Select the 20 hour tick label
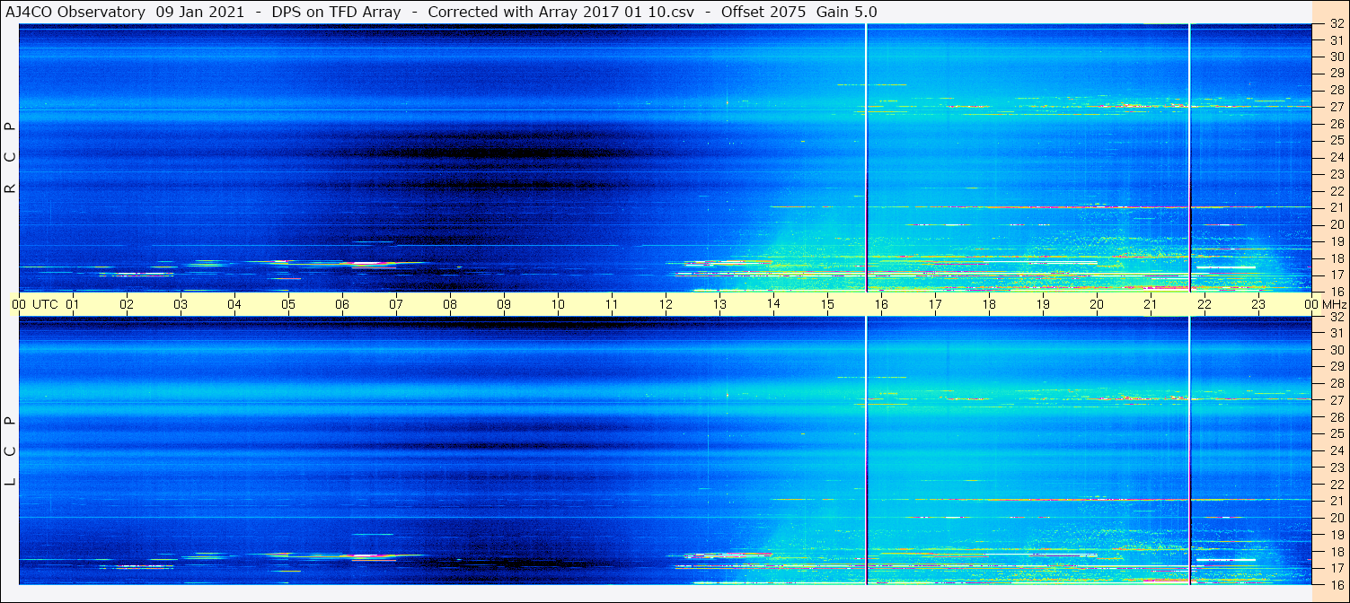This screenshot has width=1350, height=603. 1097,305
